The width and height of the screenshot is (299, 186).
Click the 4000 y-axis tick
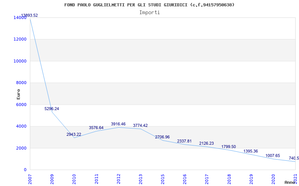pos(21,126)
